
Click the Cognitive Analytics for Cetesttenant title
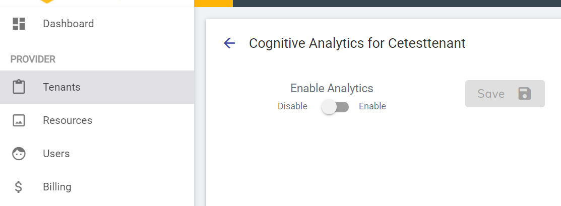pos(357,43)
